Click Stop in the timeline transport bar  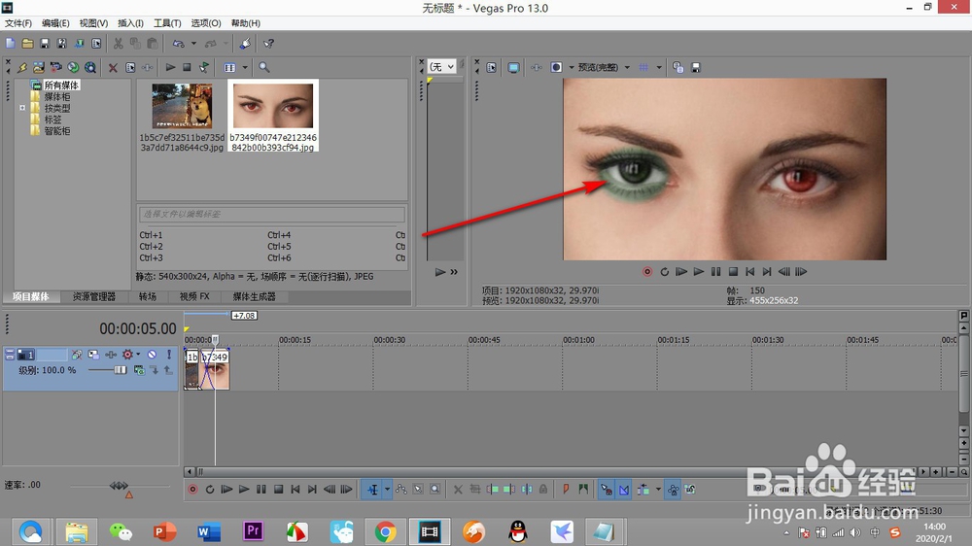tap(278, 490)
